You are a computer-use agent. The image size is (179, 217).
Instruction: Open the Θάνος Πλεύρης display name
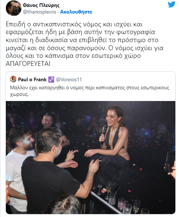[x=41, y=5]
